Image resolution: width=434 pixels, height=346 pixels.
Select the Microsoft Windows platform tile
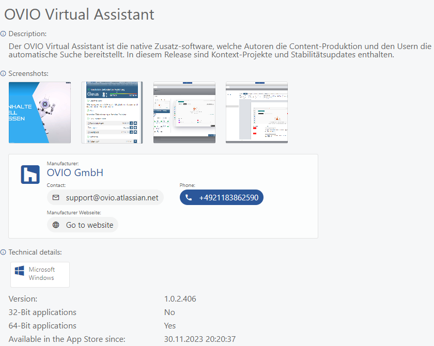pyautogui.click(x=40, y=275)
